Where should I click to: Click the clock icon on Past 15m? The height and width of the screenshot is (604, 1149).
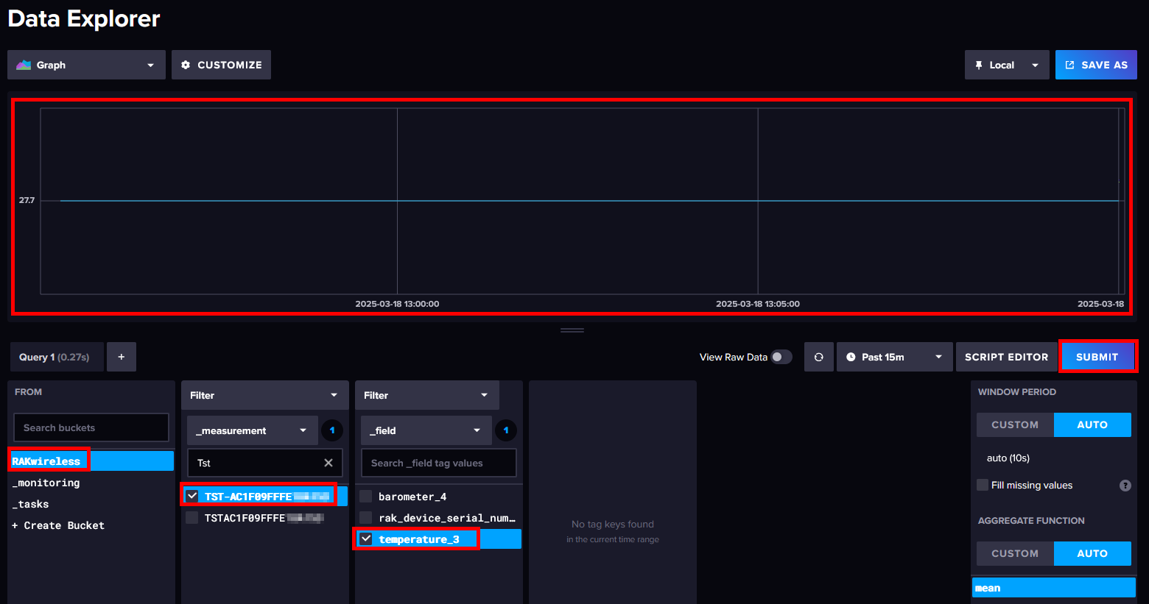click(851, 357)
